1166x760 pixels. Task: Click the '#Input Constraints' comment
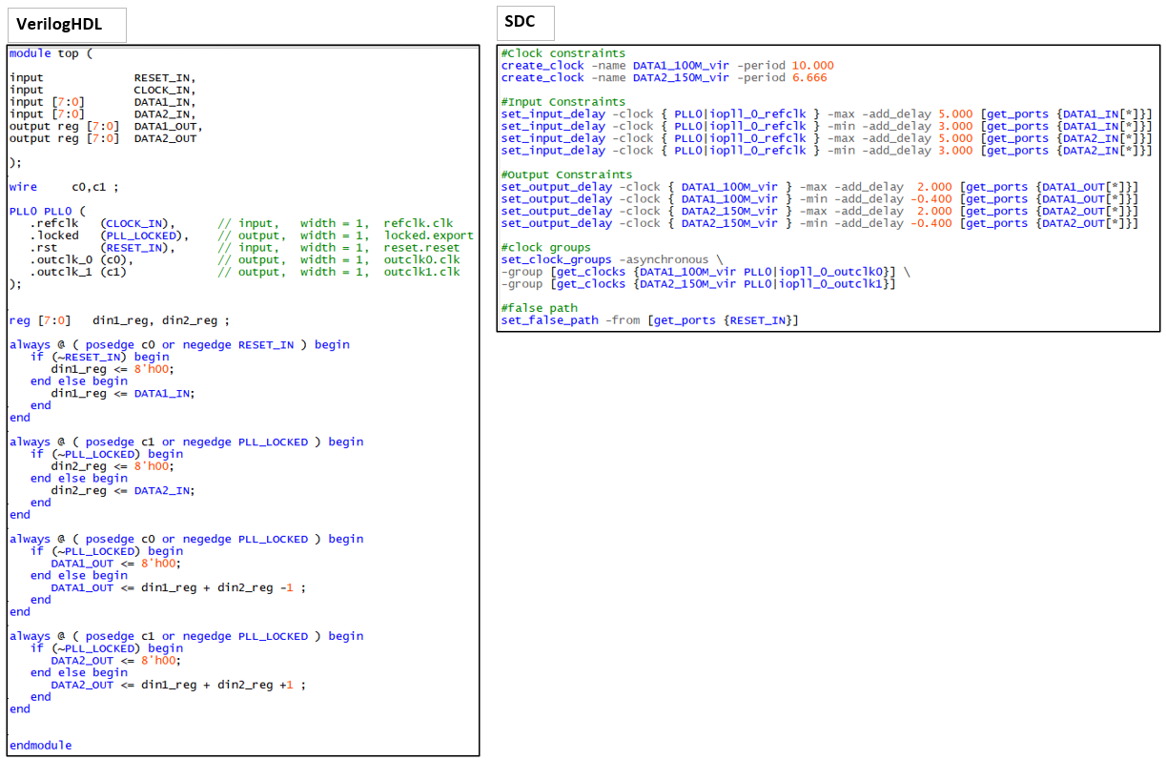point(563,102)
